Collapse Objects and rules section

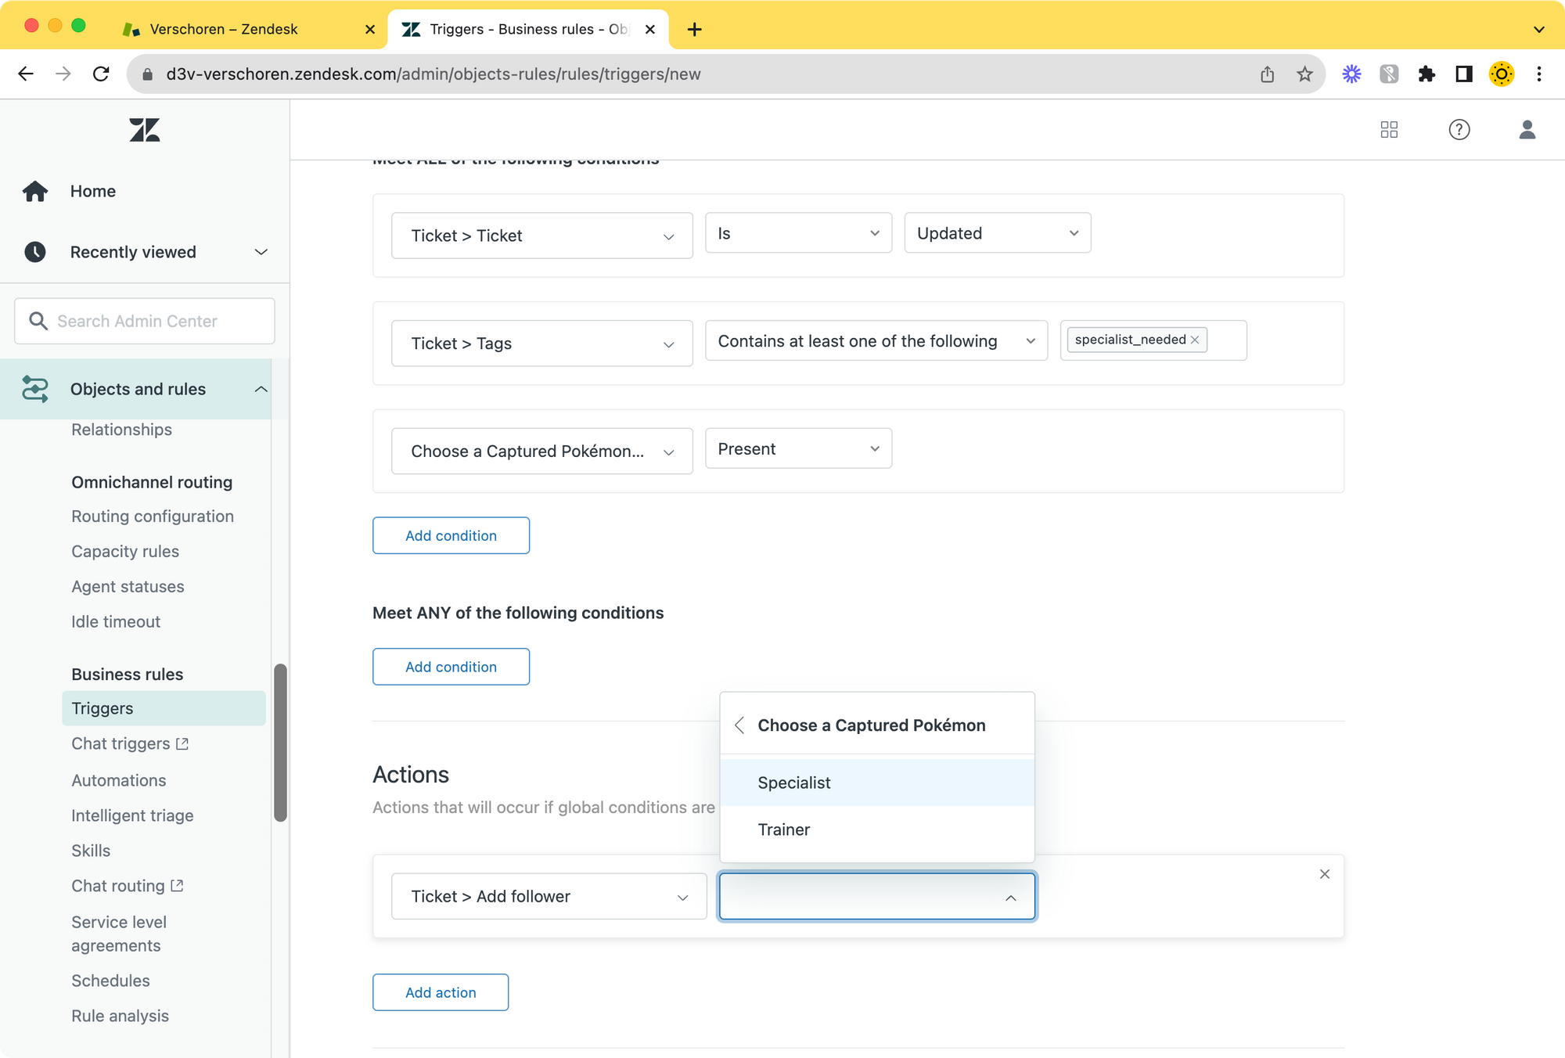pyautogui.click(x=261, y=390)
